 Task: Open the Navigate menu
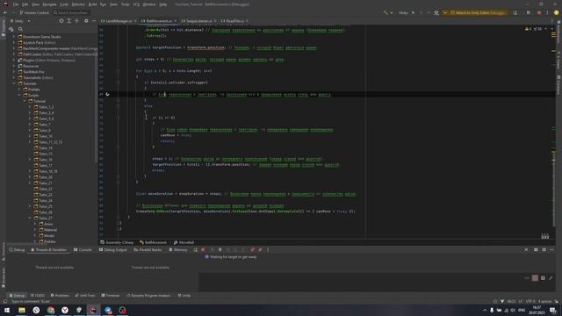[49, 4]
